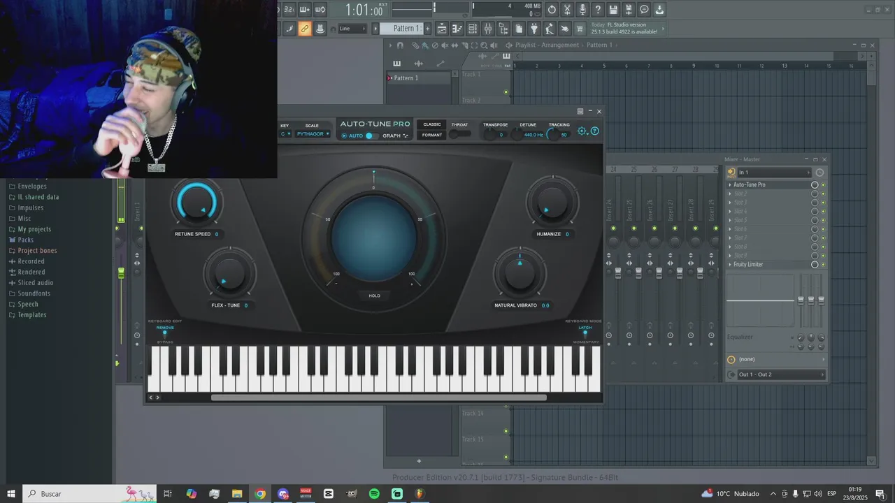Open the channel rack view
The image size is (895, 503).
pyautogui.click(x=473, y=29)
